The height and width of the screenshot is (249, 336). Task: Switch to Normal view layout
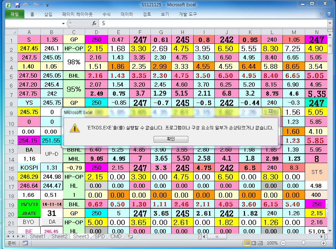click(x=247, y=243)
